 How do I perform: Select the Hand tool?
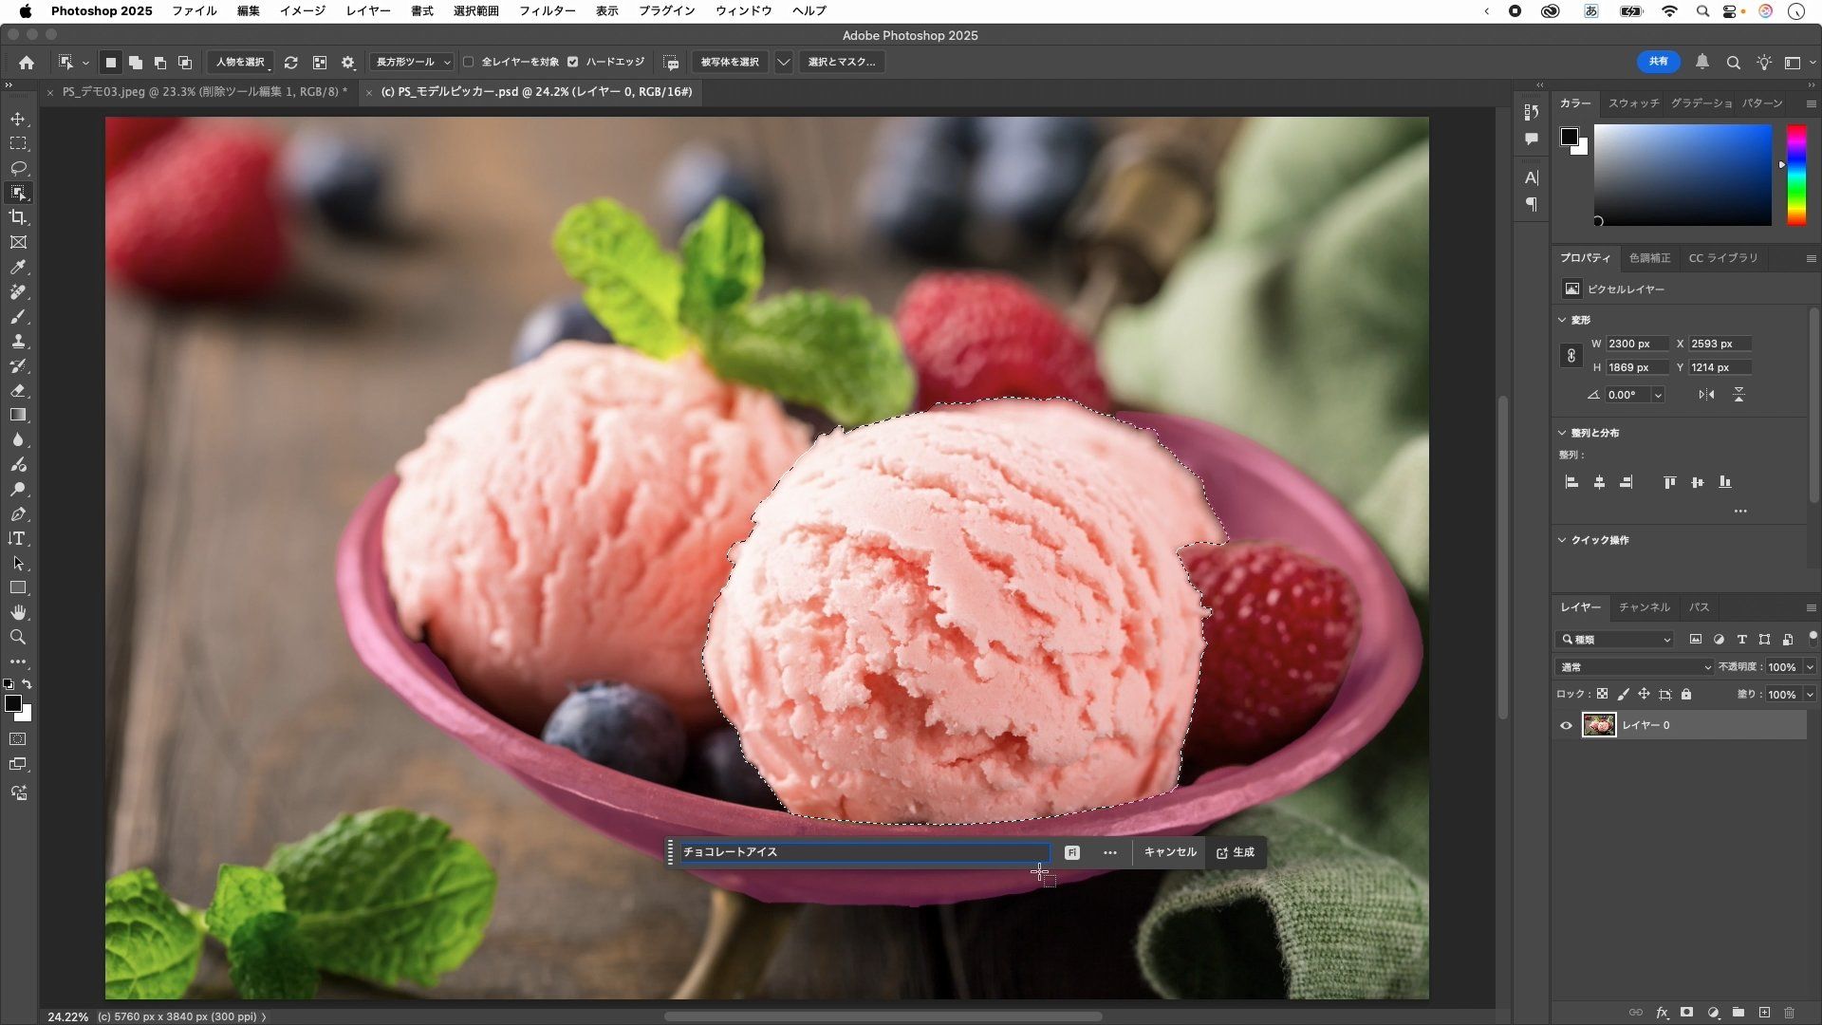tap(18, 613)
